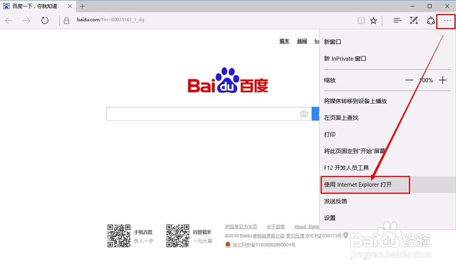
Task: Open the 新闻 link
Action: (302, 41)
